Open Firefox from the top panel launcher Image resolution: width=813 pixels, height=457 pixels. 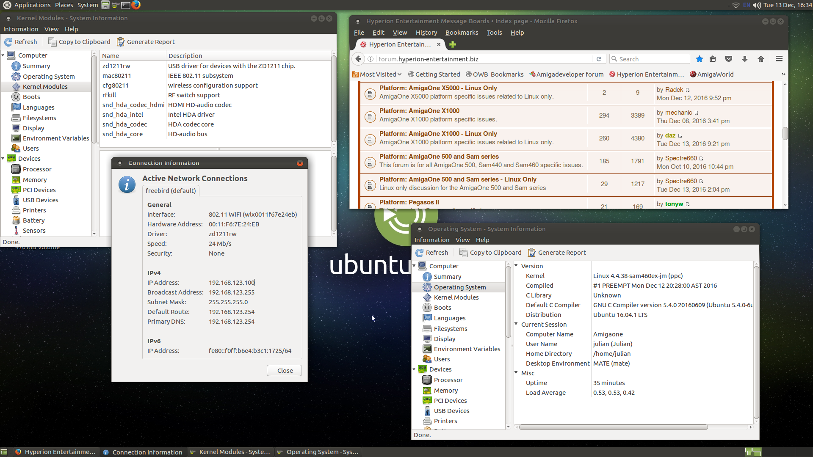click(136, 5)
